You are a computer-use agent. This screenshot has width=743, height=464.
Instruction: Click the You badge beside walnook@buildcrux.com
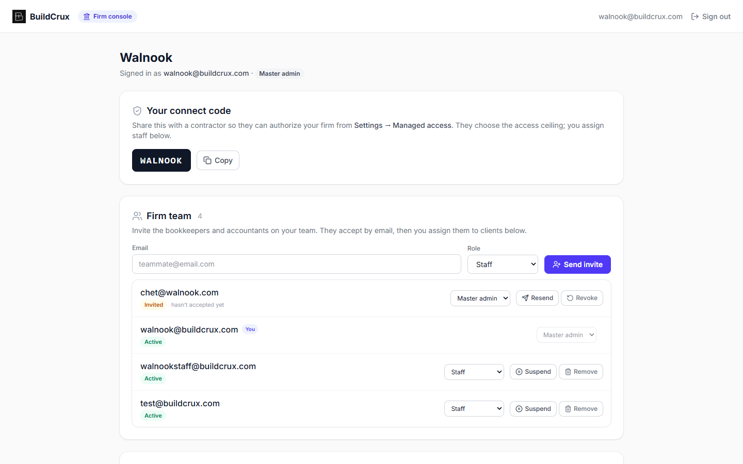(250, 329)
